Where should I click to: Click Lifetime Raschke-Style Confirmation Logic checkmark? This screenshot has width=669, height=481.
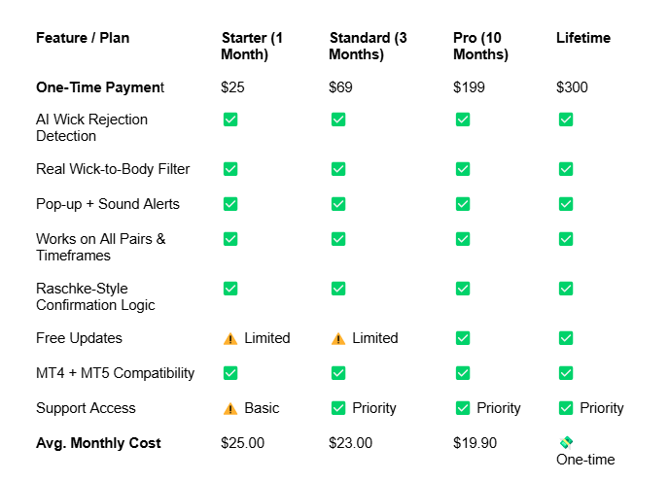(x=566, y=289)
